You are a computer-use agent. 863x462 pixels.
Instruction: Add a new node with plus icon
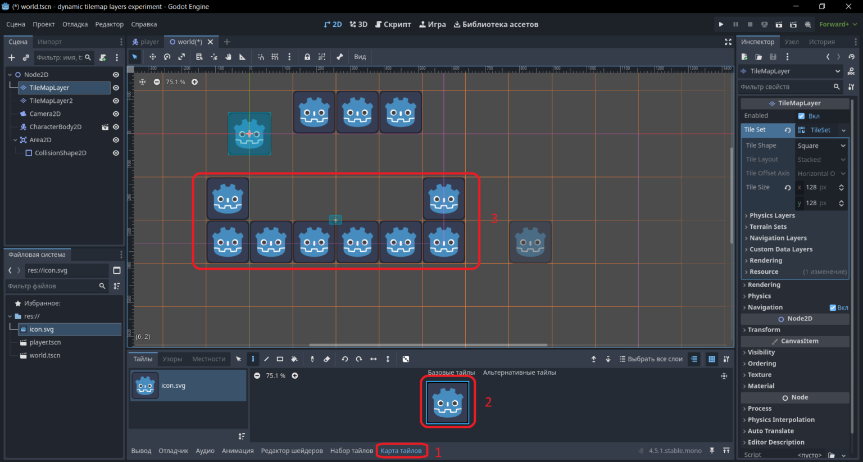(12, 57)
